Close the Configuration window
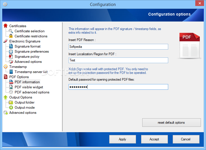The image size is (206, 150). click(x=200, y=3)
